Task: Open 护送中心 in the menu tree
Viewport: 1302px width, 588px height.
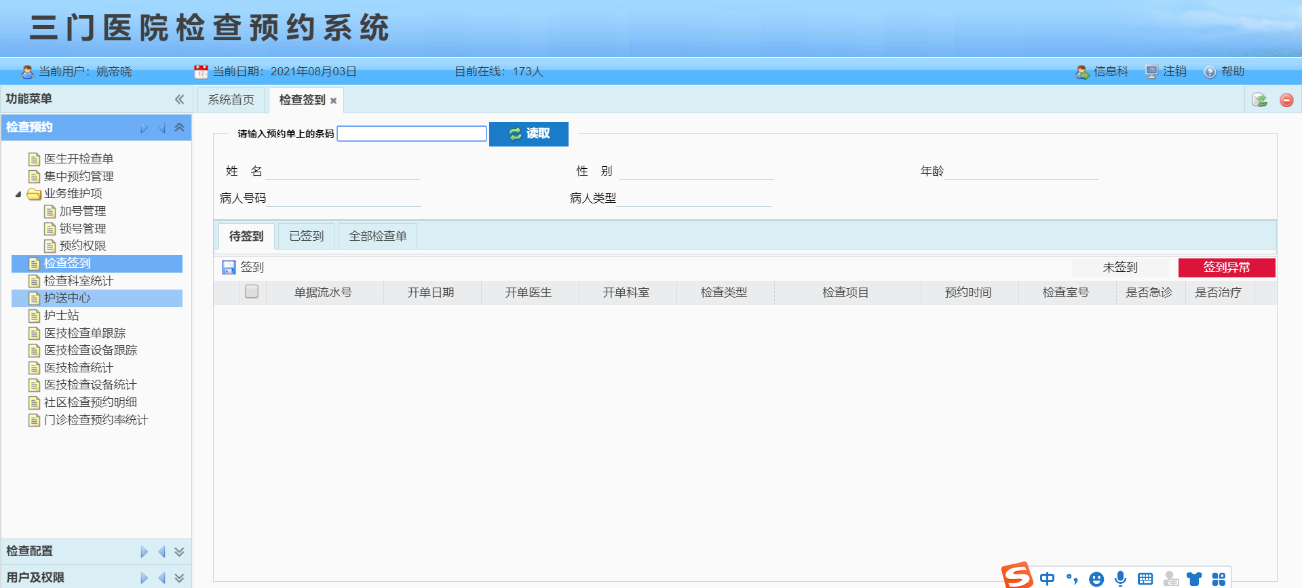Action: point(67,298)
